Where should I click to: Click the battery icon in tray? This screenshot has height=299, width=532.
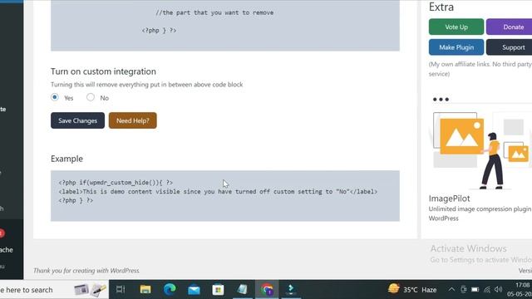pos(475,290)
